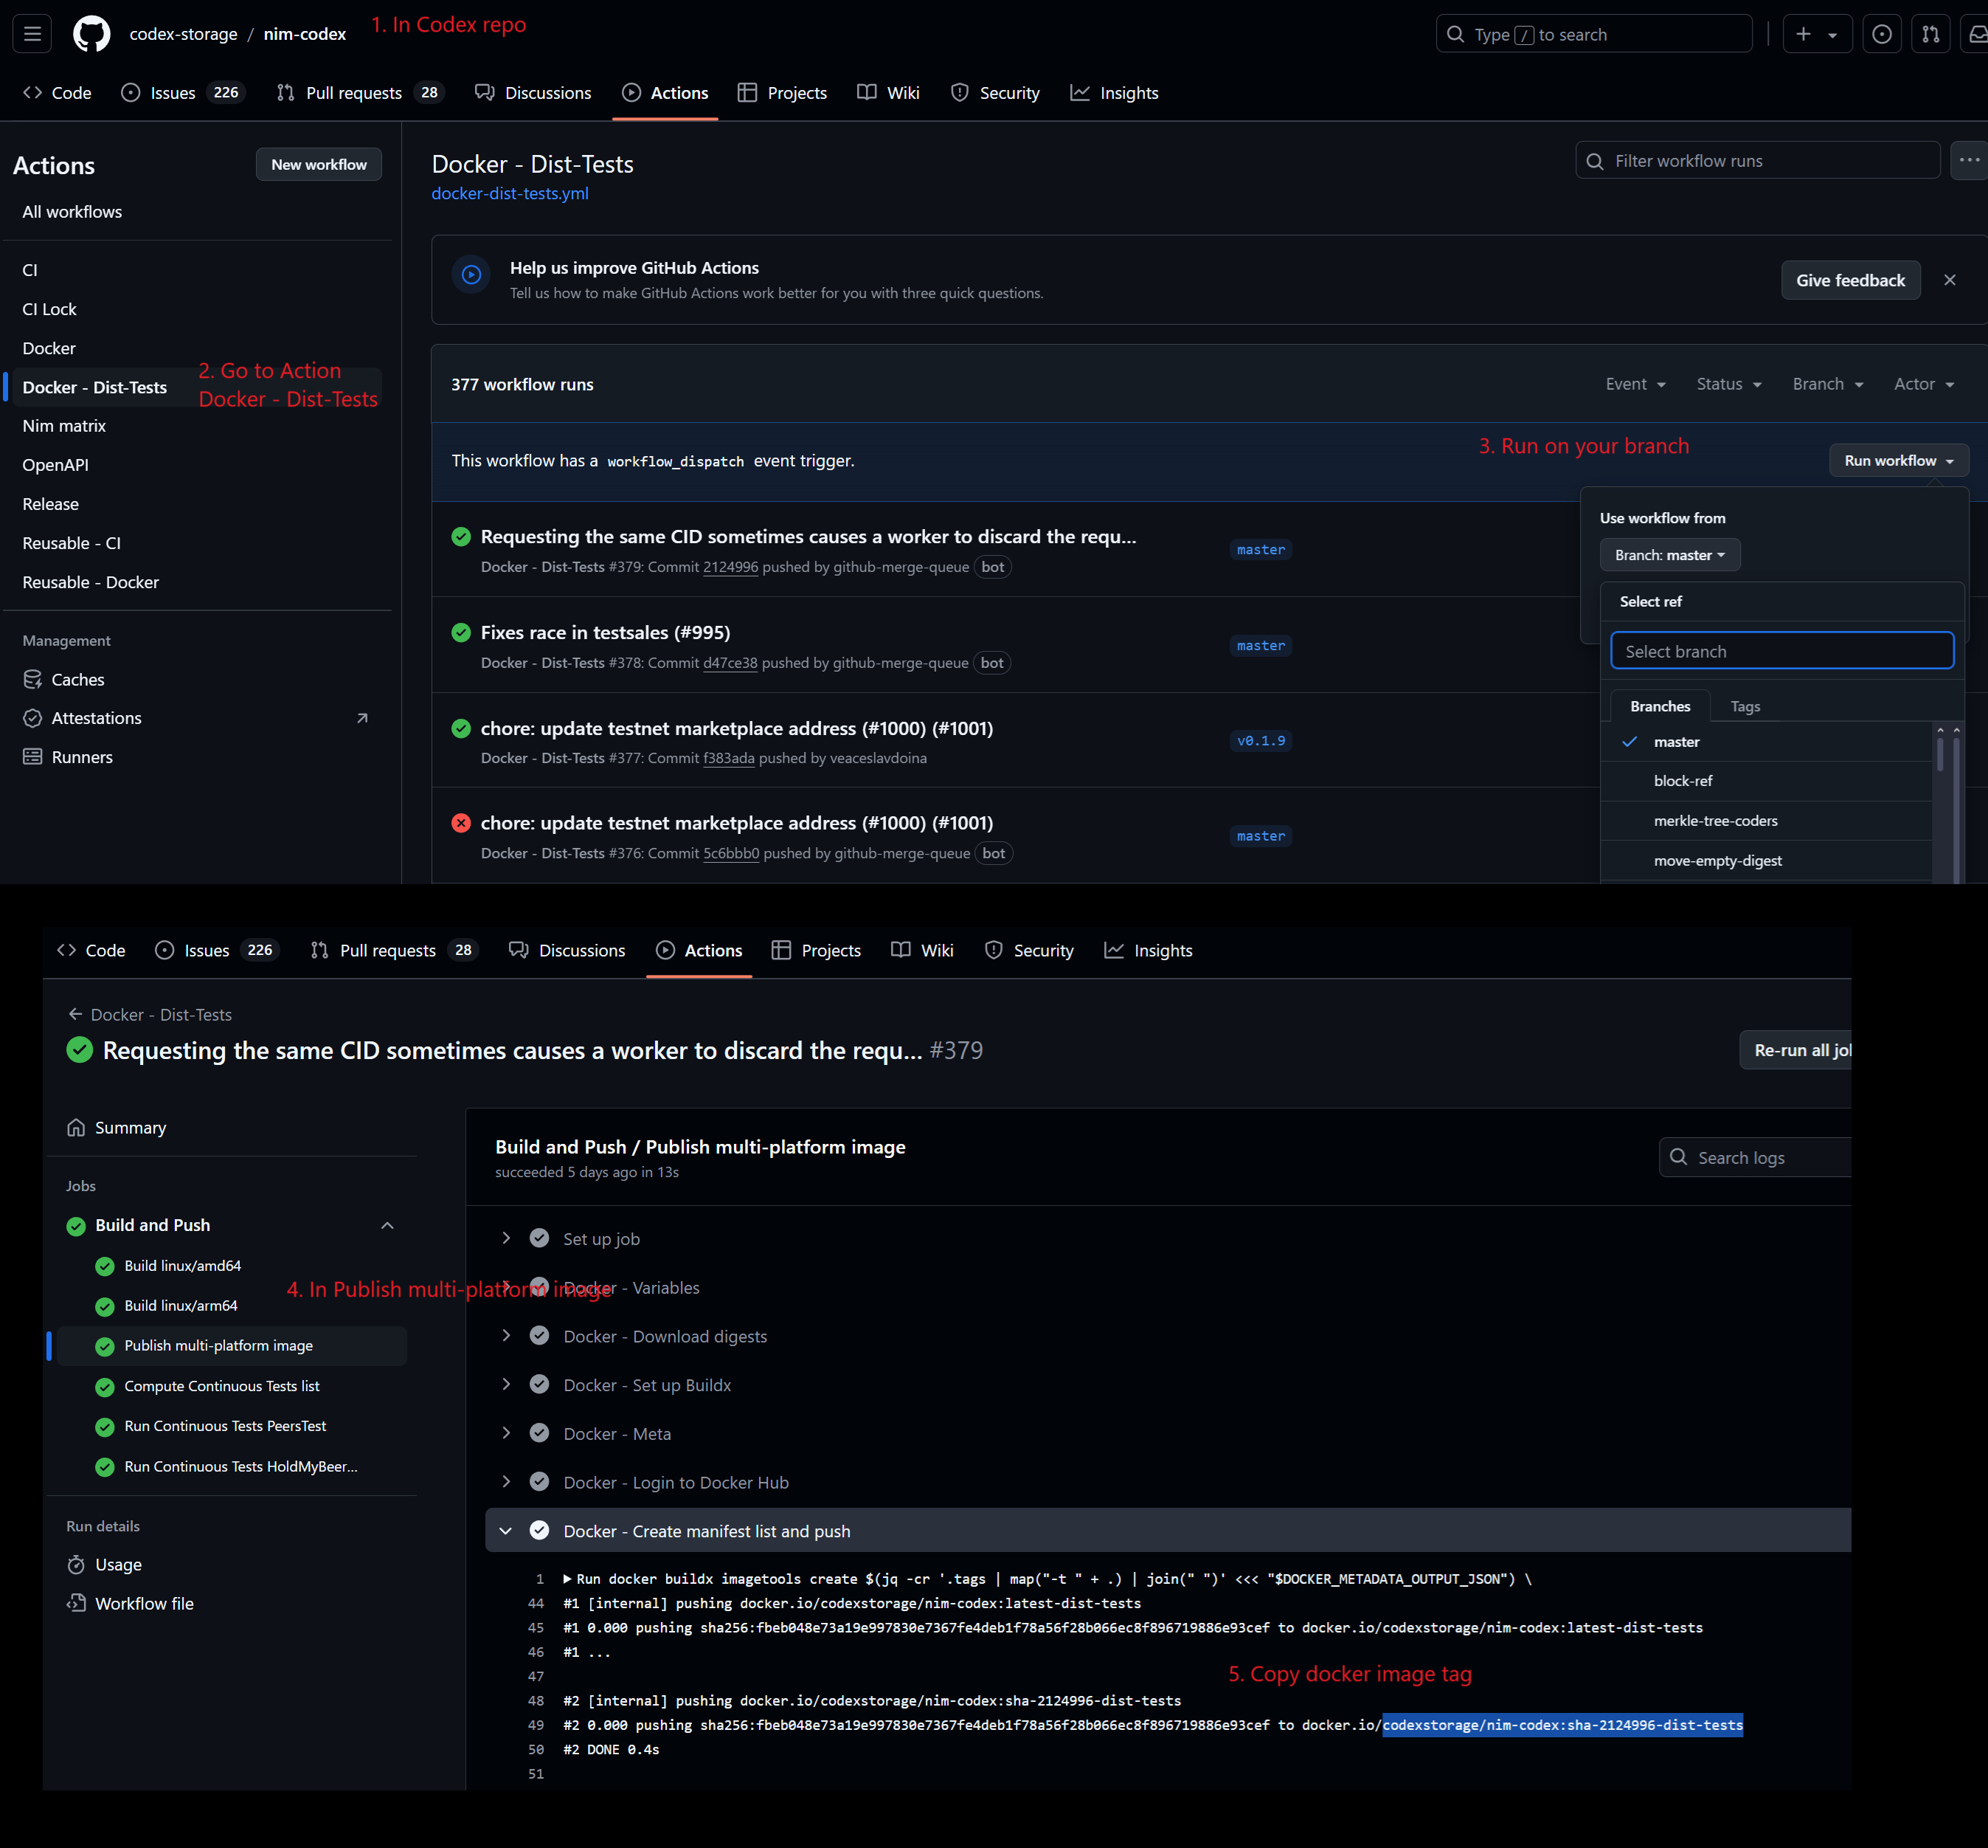Open the Branch: master dropdown
The image size is (1988, 1848).
[x=1669, y=555]
